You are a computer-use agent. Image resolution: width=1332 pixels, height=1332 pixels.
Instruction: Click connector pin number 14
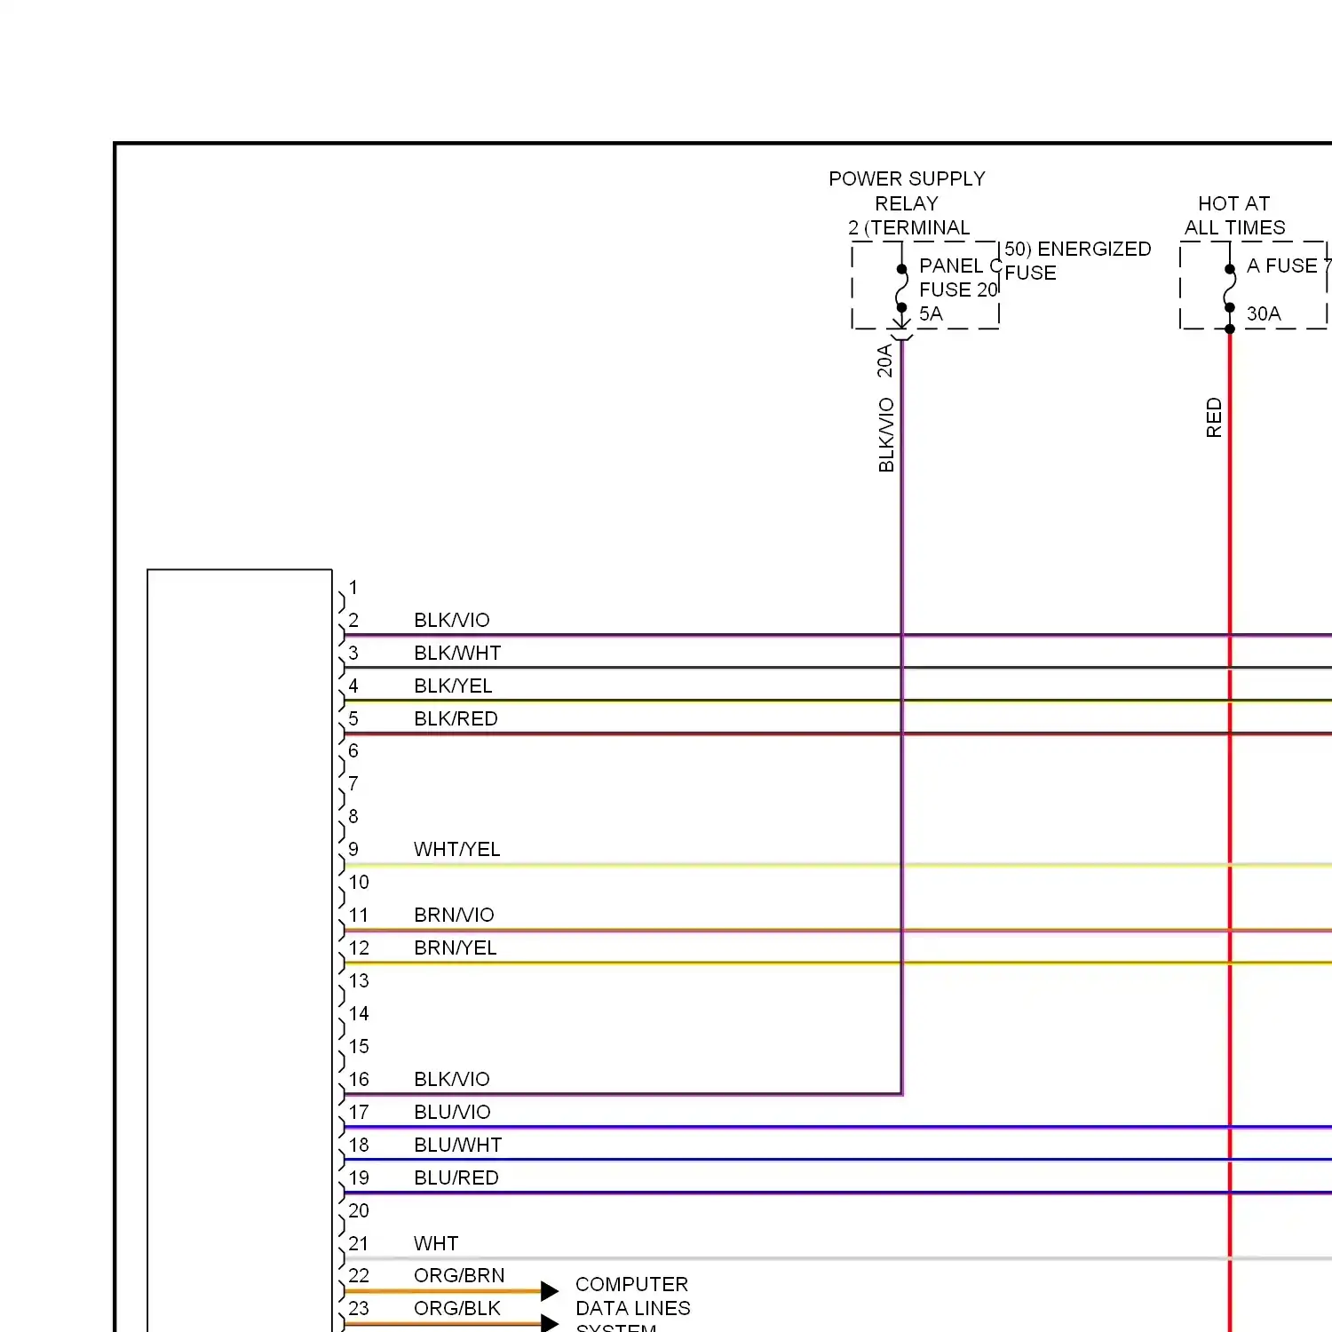pos(359,1013)
